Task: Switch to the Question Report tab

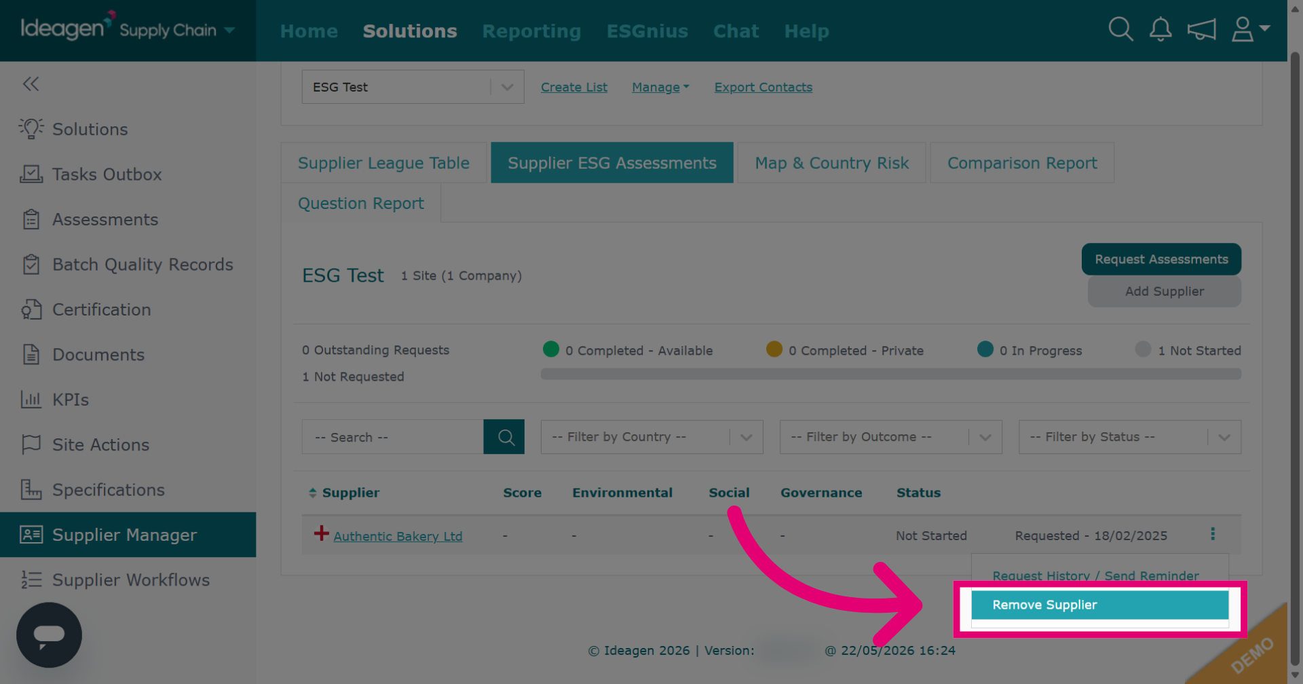Action: pyautogui.click(x=361, y=203)
